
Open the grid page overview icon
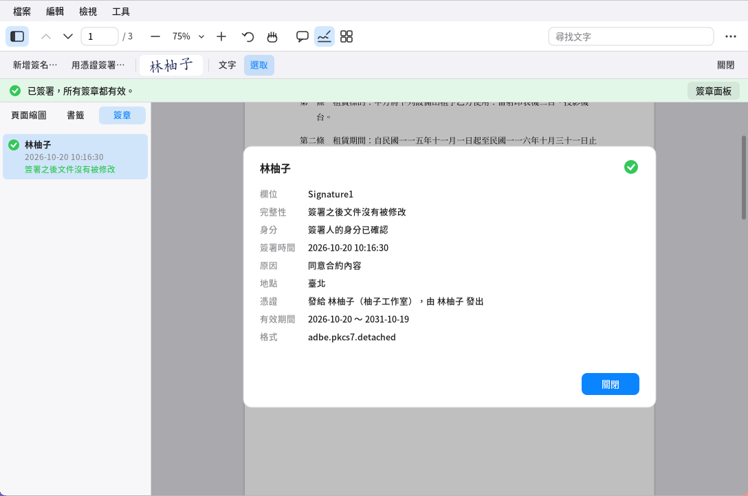(346, 36)
